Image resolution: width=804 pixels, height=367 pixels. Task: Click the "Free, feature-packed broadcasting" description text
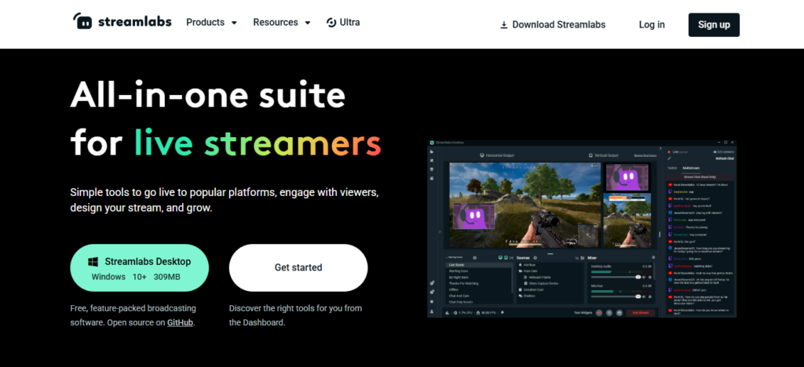pyautogui.click(x=133, y=315)
